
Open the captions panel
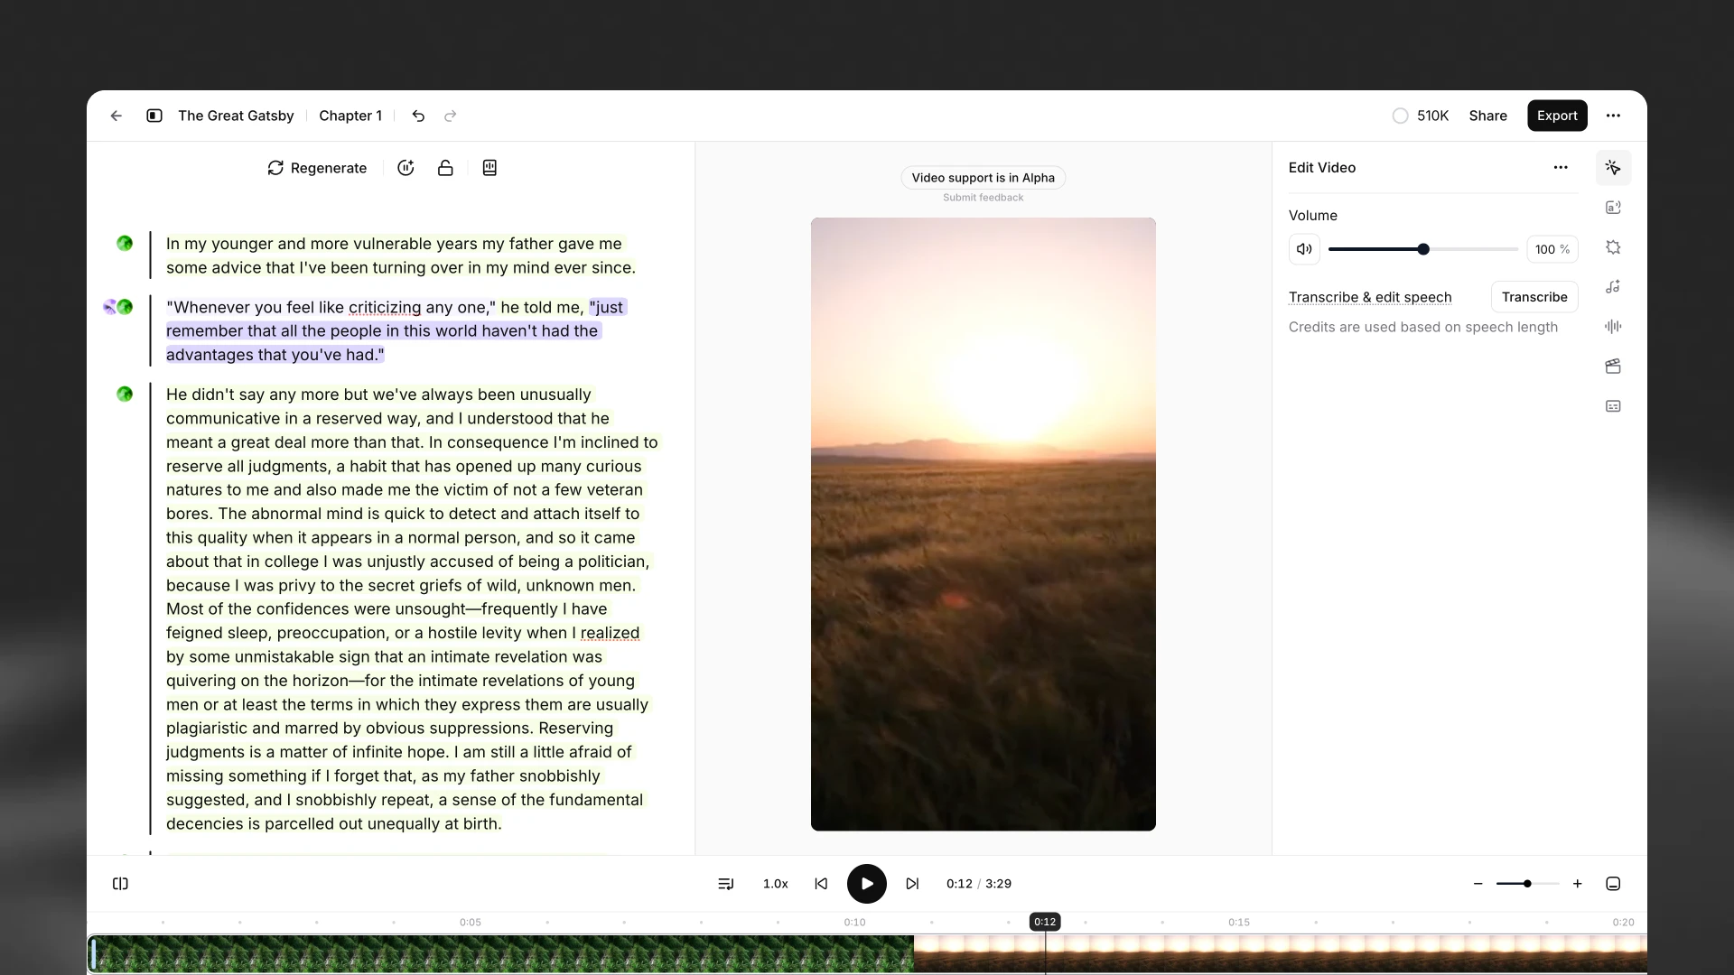[1614, 405]
